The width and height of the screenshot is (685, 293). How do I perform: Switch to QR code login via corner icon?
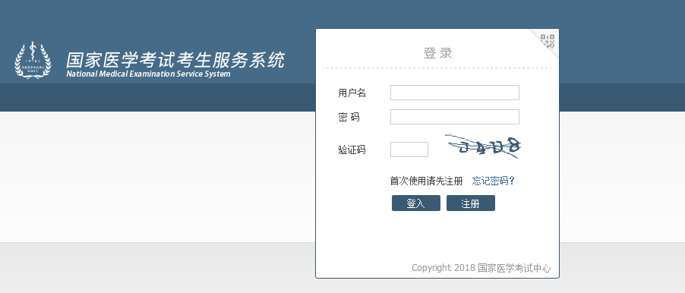(x=548, y=41)
